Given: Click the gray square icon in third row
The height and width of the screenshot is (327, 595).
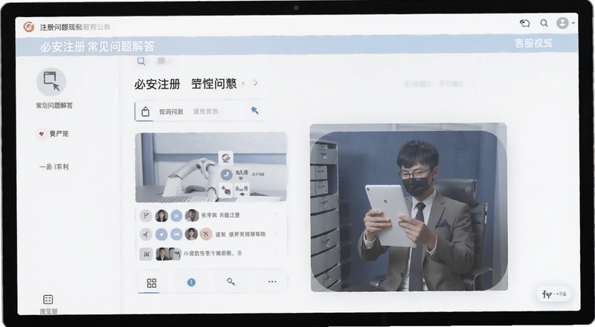Looking at the screenshot, I should (x=146, y=253).
